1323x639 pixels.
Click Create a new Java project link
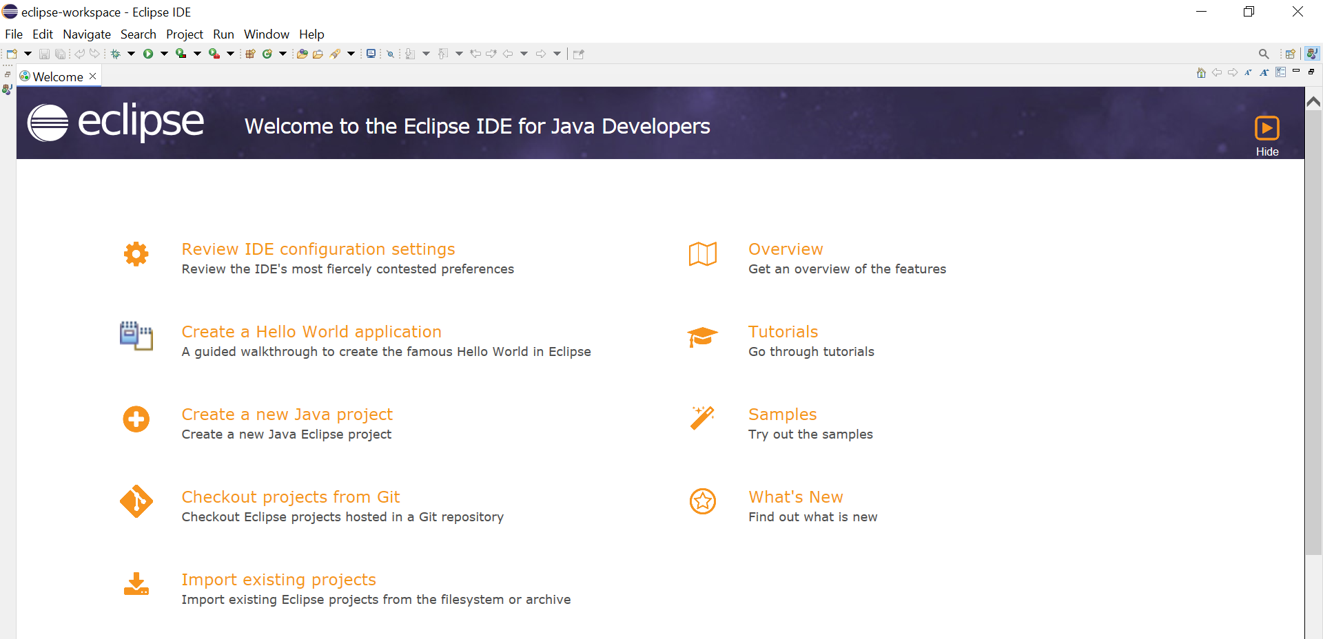tap(287, 415)
